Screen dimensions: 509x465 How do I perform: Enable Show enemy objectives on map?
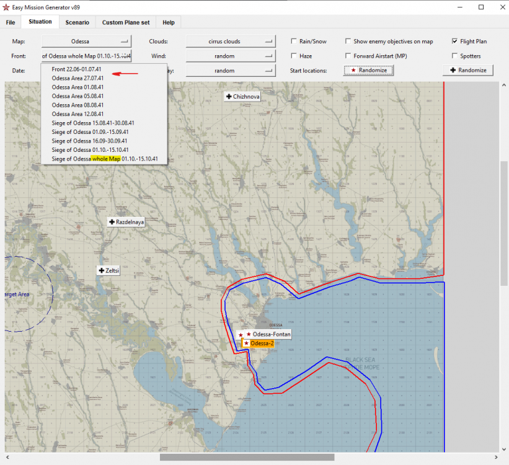point(348,42)
